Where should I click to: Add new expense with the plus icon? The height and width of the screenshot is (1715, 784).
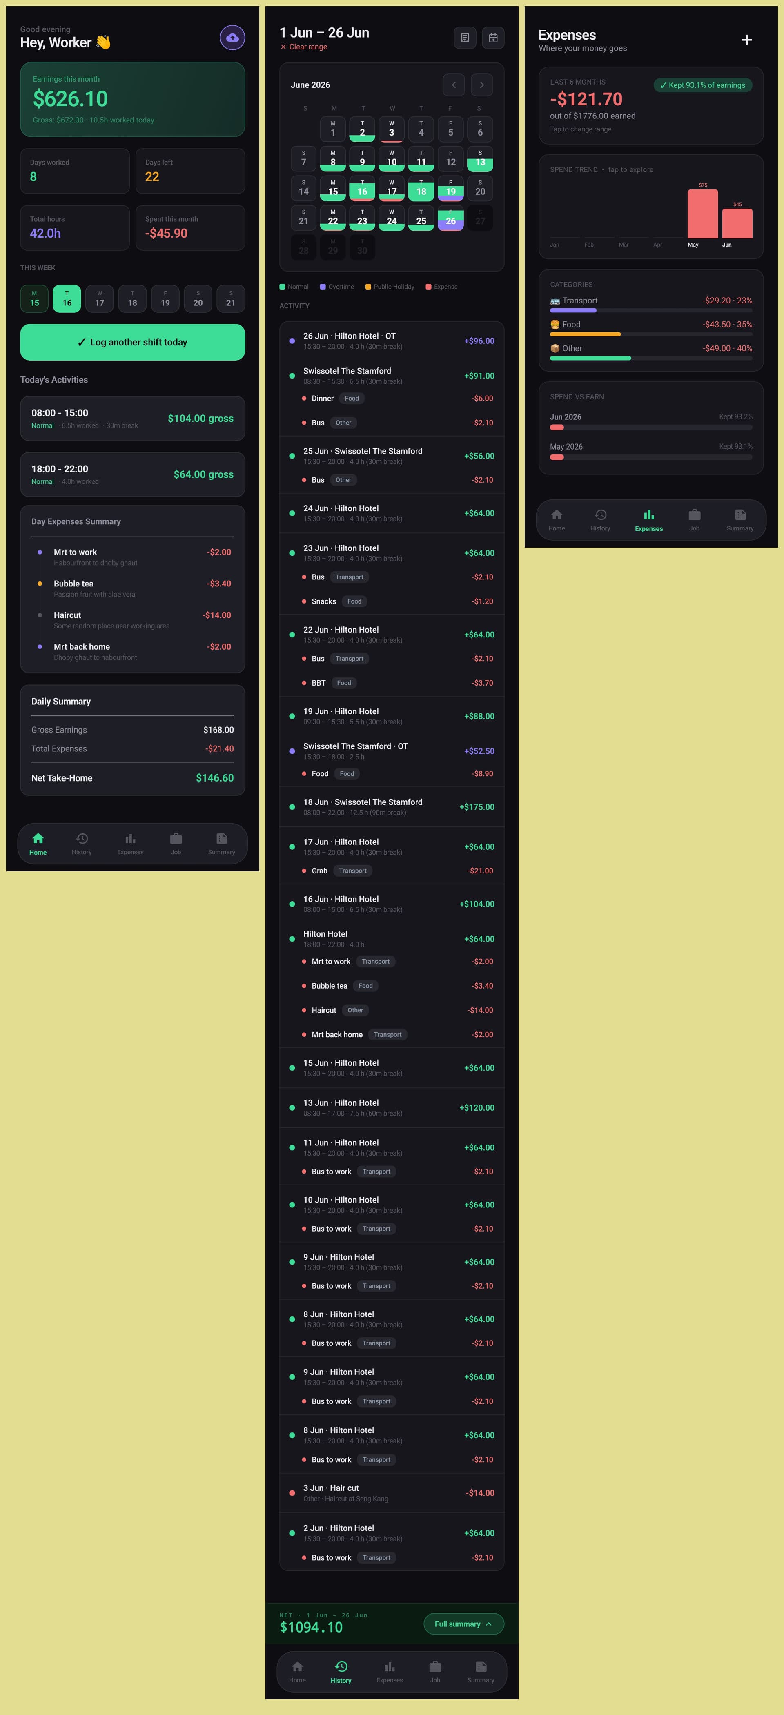(x=747, y=40)
